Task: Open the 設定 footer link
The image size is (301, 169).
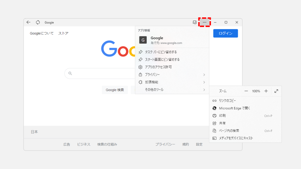Action: tap(199, 144)
